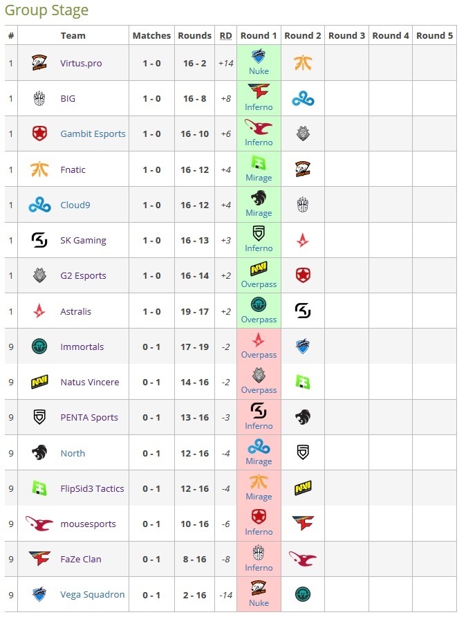Open the North team link
The height and width of the screenshot is (617, 466).
pos(73,453)
